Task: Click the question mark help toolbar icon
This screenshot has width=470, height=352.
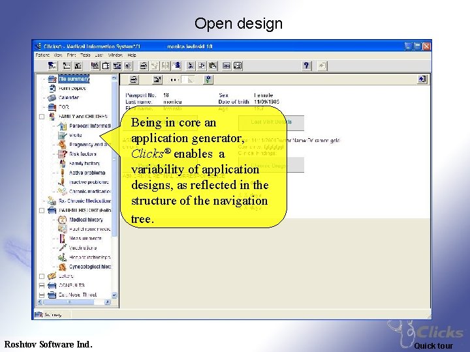Action: click(x=306, y=66)
